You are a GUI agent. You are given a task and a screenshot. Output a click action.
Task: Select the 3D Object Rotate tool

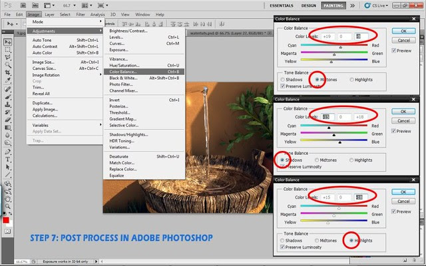[7, 184]
